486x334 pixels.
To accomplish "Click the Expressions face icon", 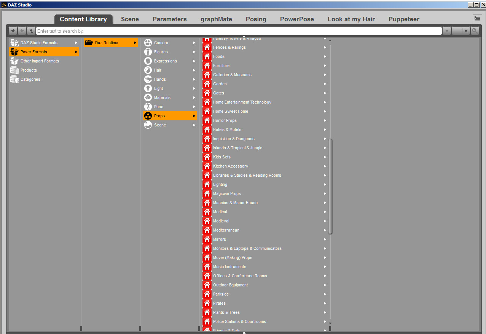I will coord(148,61).
